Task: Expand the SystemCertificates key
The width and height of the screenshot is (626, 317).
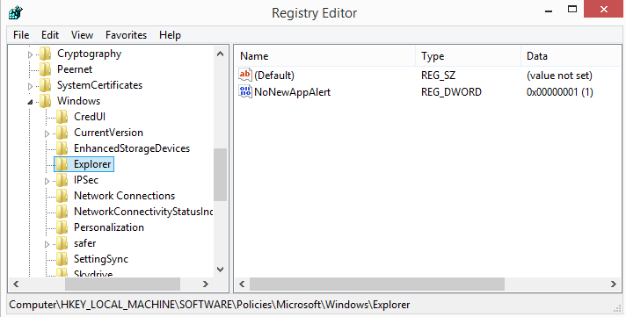Action: pos(31,86)
